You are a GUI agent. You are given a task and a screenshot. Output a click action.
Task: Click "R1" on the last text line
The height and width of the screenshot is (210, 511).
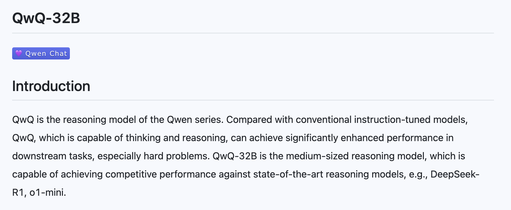[18, 192]
